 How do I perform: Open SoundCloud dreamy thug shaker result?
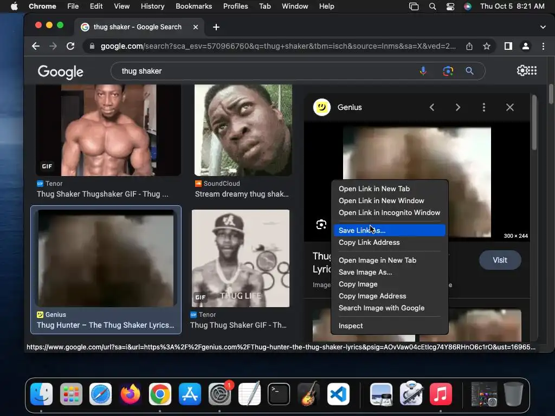click(x=243, y=130)
